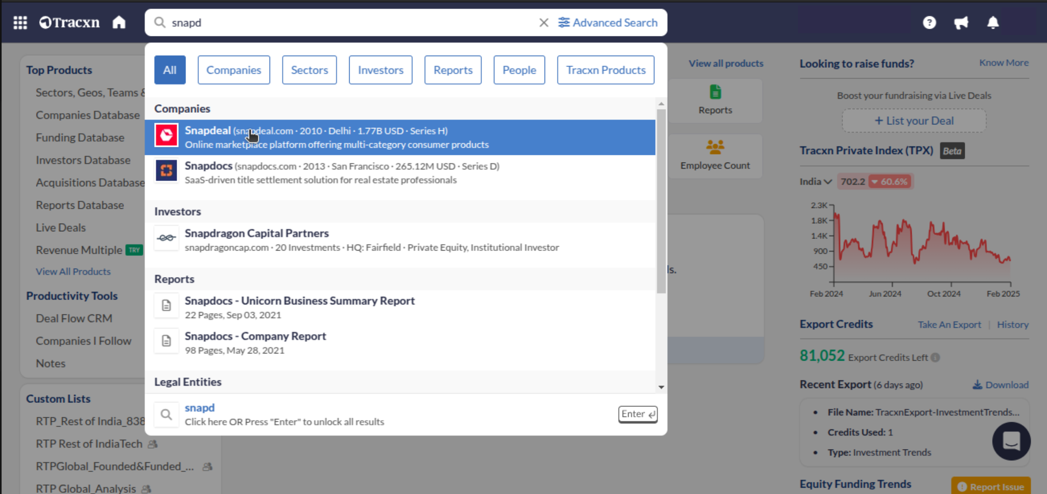Click the List your Deal button
This screenshot has width=1047, height=494.
click(x=914, y=121)
